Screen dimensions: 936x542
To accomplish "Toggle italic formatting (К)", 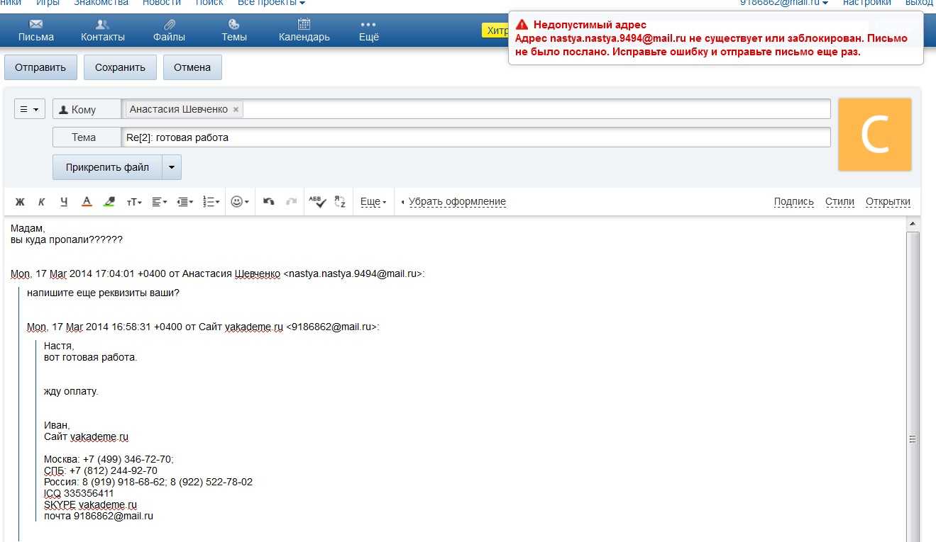I will point(41,202).
